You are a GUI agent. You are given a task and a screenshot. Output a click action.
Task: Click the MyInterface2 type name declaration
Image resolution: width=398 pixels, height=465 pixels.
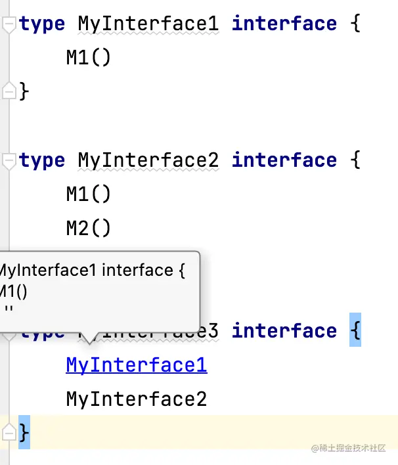(148, 161)
